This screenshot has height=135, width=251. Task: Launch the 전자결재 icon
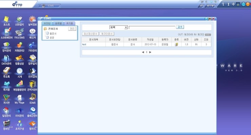[x=33, y=73]
